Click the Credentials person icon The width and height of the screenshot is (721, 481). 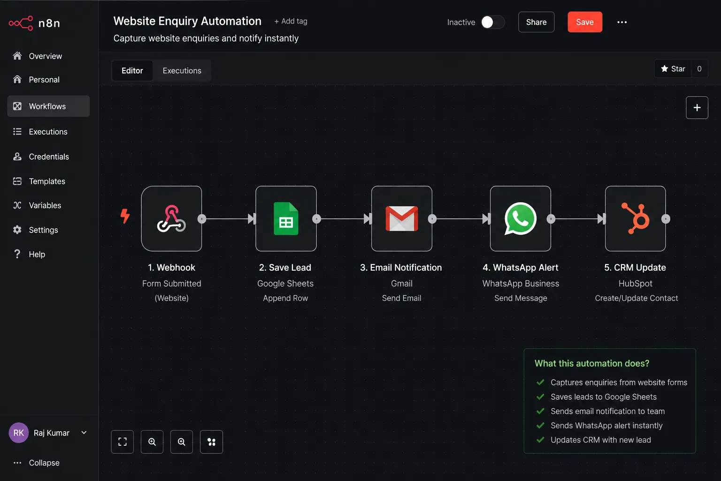click(x=17, y=156)
